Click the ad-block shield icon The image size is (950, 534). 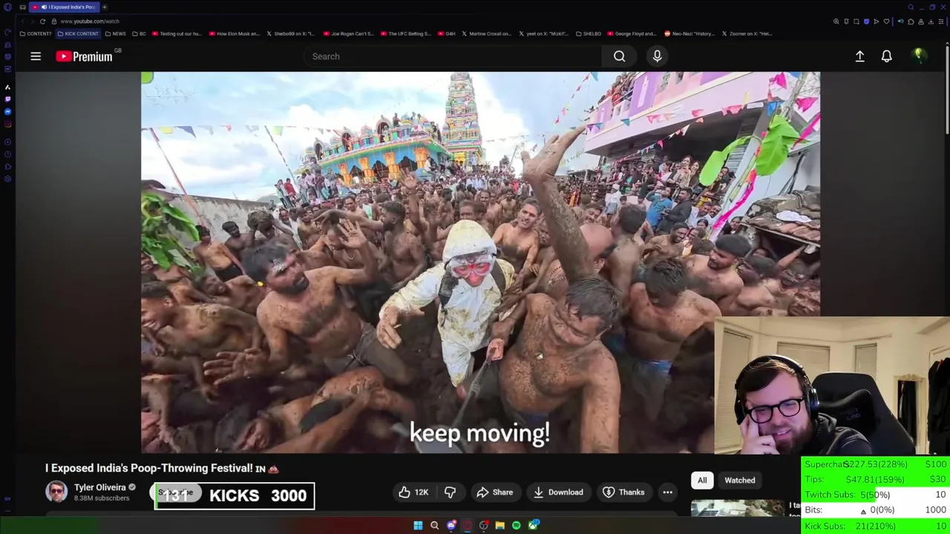[x=866, y=22]
